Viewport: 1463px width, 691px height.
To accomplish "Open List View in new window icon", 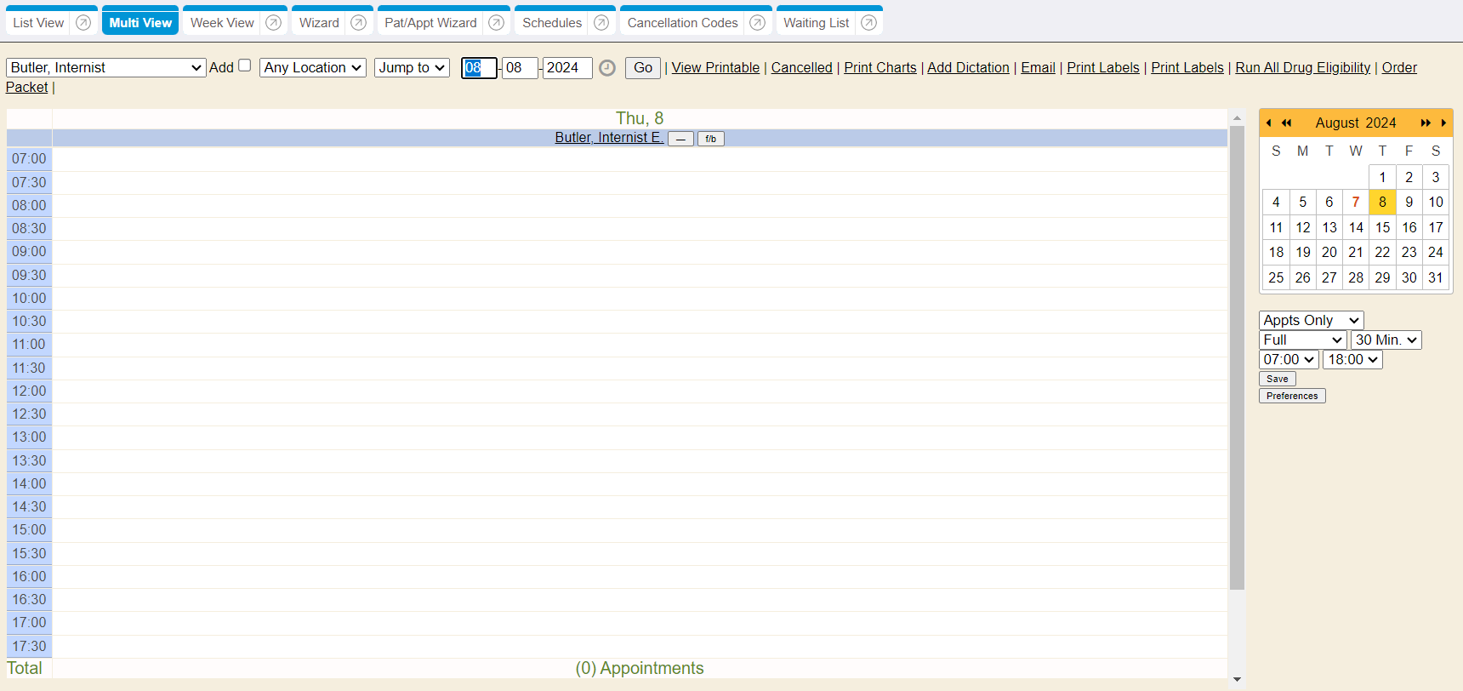I will 83,23.
